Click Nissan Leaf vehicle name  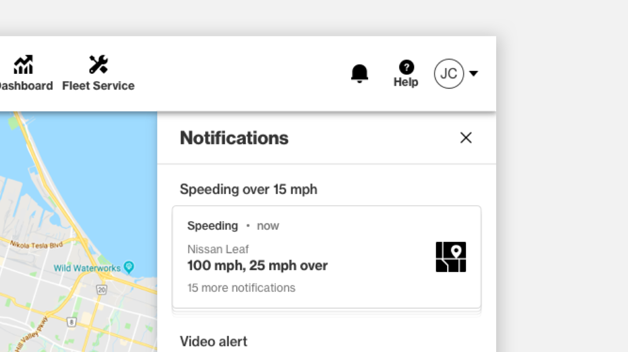218,249
